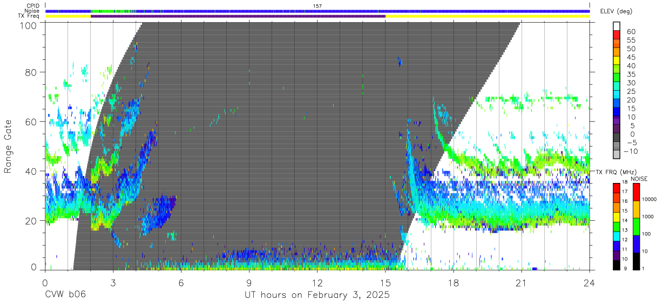Screen dimensions: 663x306
Task: Click the NOISE colorbar title
Action: 639,179
